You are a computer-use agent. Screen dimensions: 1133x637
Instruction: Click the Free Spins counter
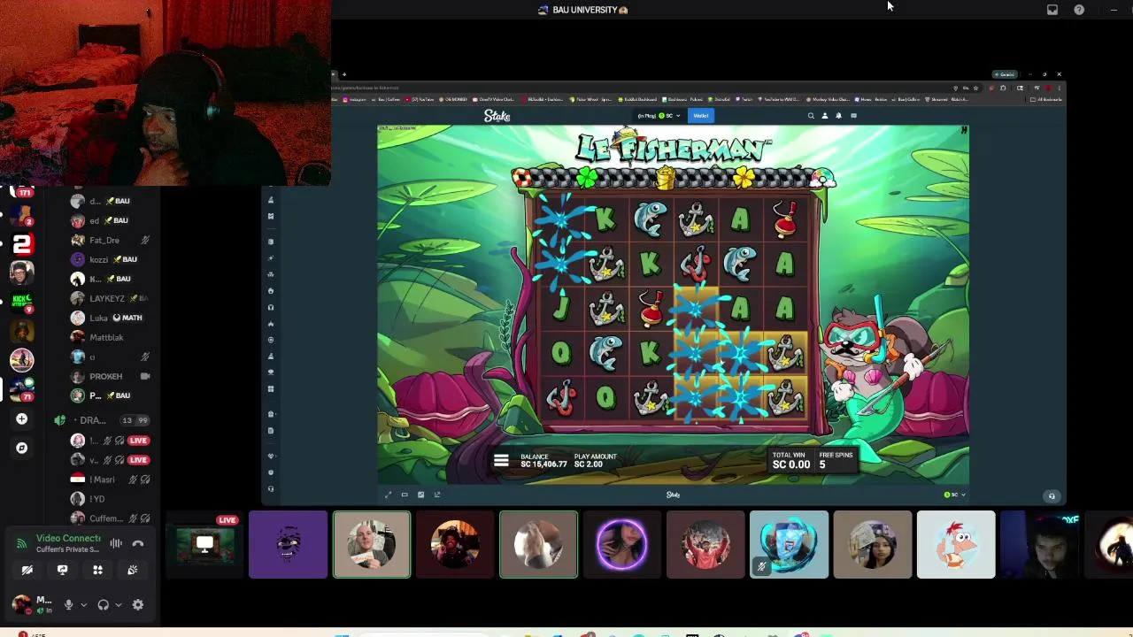pyautogui.click(x=836, y=460)
